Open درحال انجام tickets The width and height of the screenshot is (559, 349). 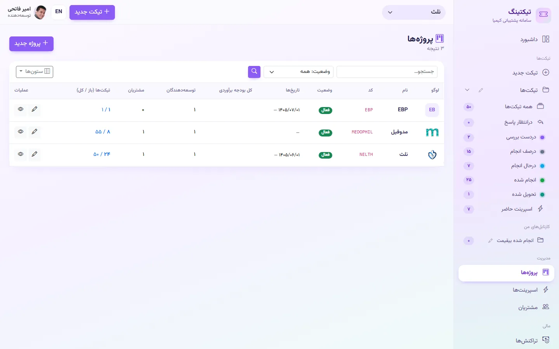(528, 166)
